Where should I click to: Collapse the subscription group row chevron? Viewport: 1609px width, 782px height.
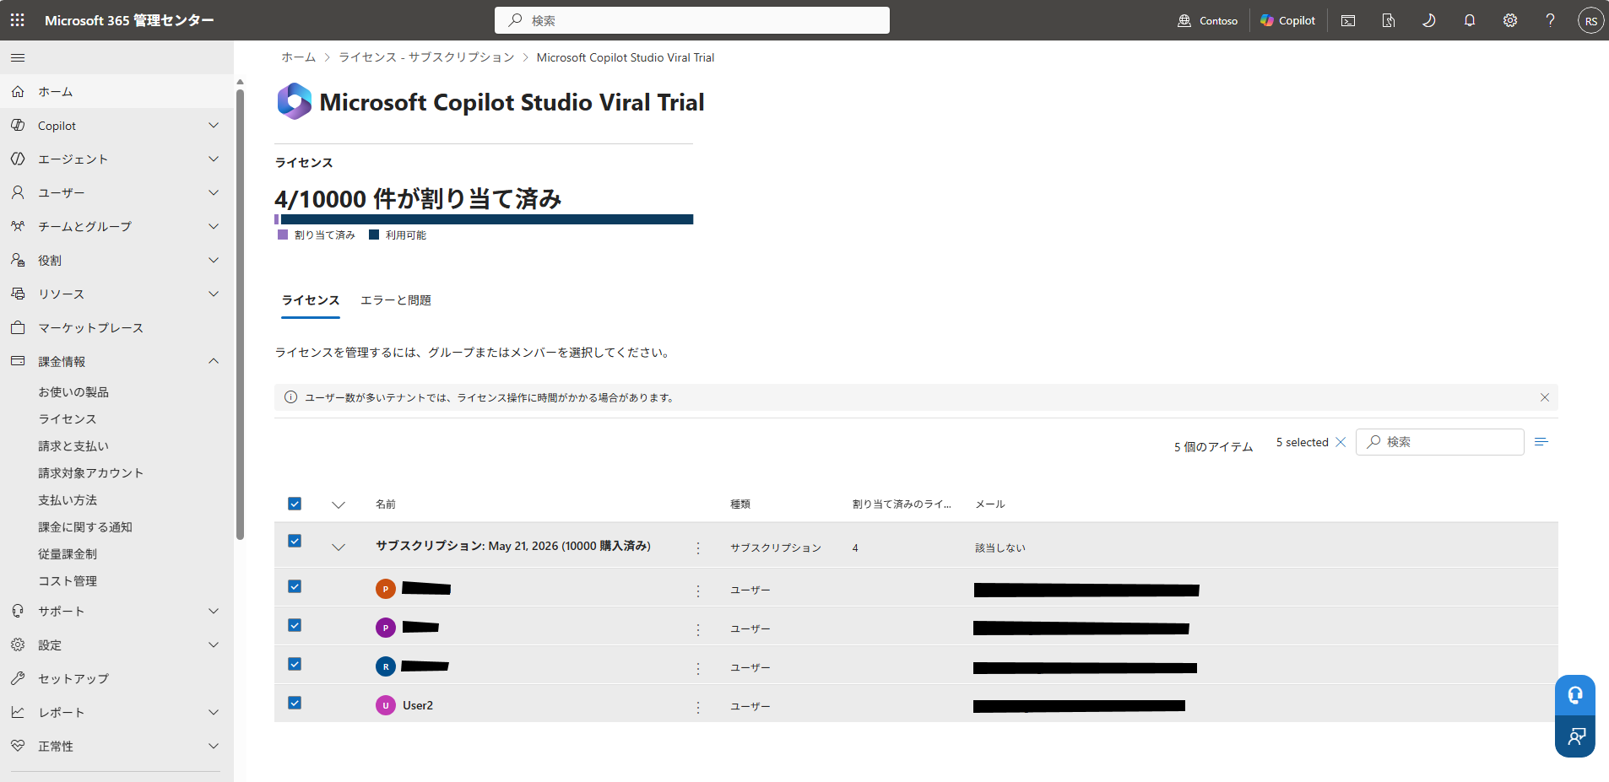coord(339,547)
